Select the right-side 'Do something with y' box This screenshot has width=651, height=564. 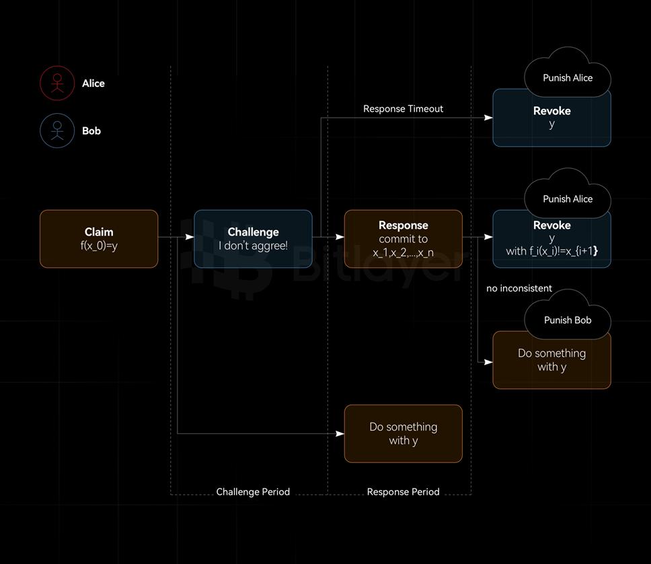tap(551, 360)
